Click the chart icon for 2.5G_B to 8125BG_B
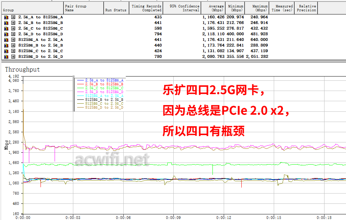346x220 pixels. tap(6, 23)
